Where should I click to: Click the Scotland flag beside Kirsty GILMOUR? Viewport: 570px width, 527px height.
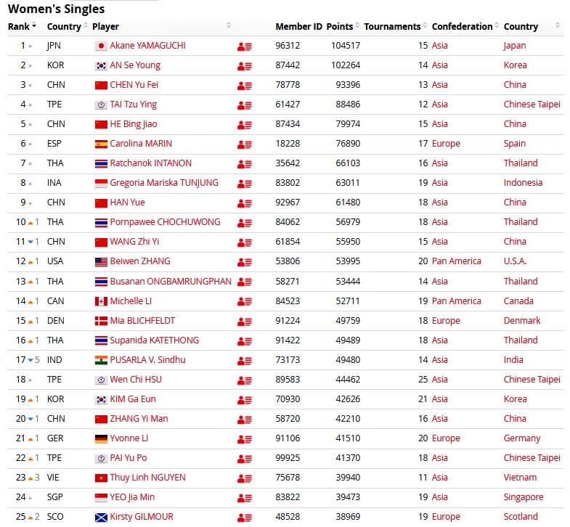[101, 518]
